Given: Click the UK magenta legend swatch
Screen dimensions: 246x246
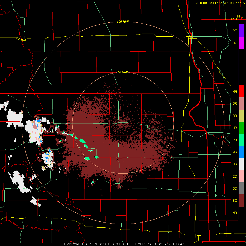Looking at the screenshot, I should [241, 43].
